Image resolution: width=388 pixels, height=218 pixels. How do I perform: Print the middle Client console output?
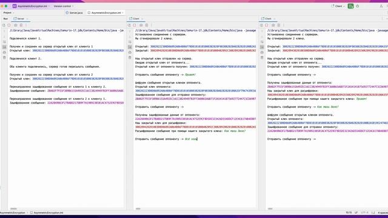point(130,53)
